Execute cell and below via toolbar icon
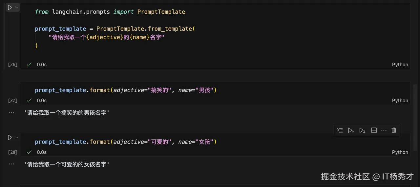420x187 pixels. (x=362, y=130)
